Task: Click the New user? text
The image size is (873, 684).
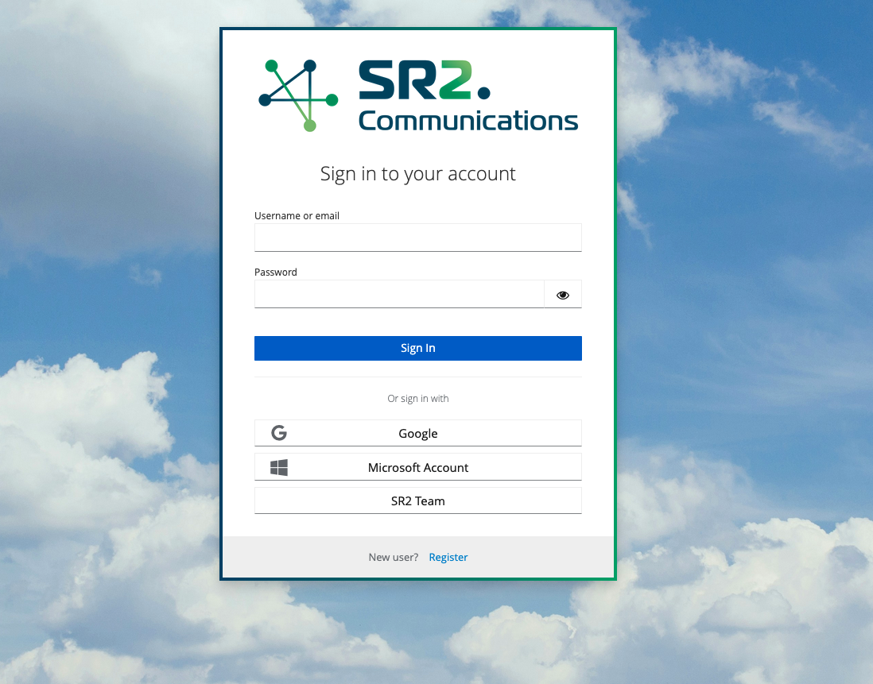Action: point(393,557)
